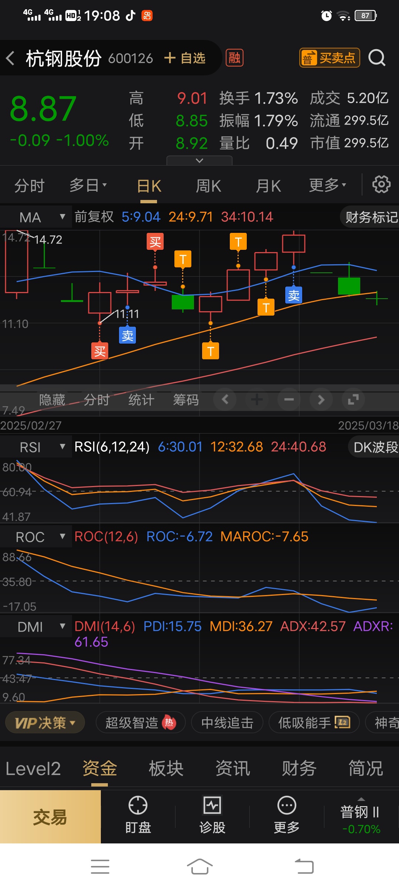Tap 前复权 adjustment label

click(x=94, y=217)
